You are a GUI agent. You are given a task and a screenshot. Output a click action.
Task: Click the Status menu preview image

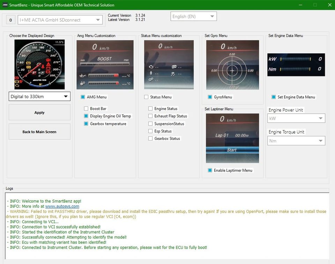169,65
